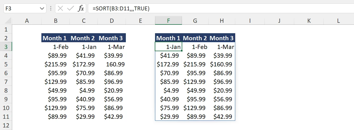The image size is (354, 130).
Task: Click the Month 2 header cell in column G
Action: (195, 38)
